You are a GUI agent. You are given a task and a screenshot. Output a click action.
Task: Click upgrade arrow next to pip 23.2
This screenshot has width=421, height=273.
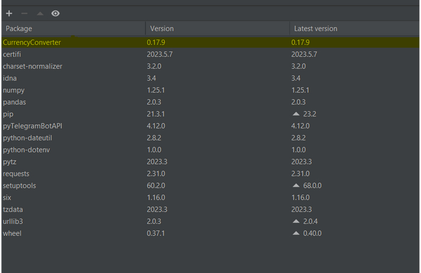click(x=295, y=114)
